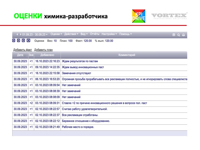Click timestamp 03.10.2023 08:09:31

pyautogui.click(x=47, y=103)
